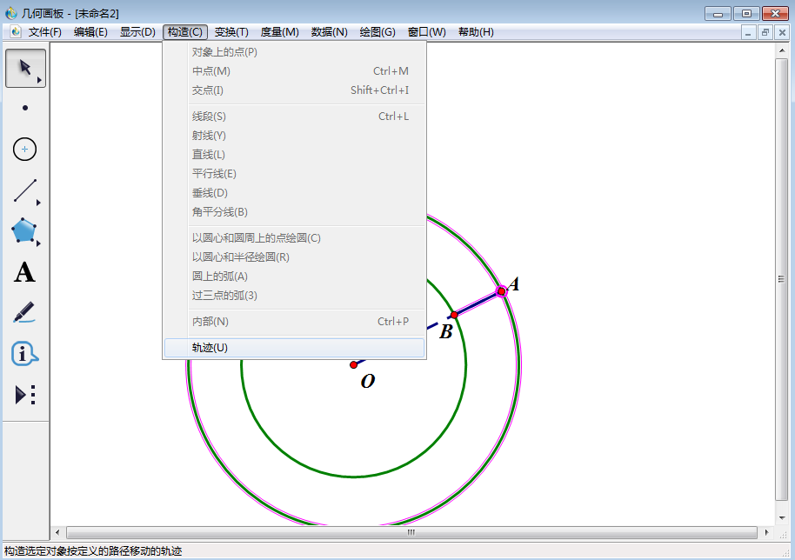Click 以圆心和半径绘圆(R) entry

click(x=294, y=257)
